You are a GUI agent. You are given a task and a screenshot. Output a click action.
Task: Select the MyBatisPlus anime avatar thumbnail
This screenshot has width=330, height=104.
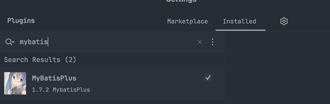15,83
